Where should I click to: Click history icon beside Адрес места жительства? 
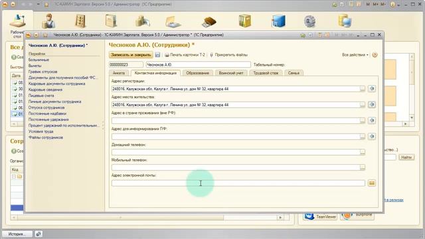pyautogui.click(x=372, y=104)
